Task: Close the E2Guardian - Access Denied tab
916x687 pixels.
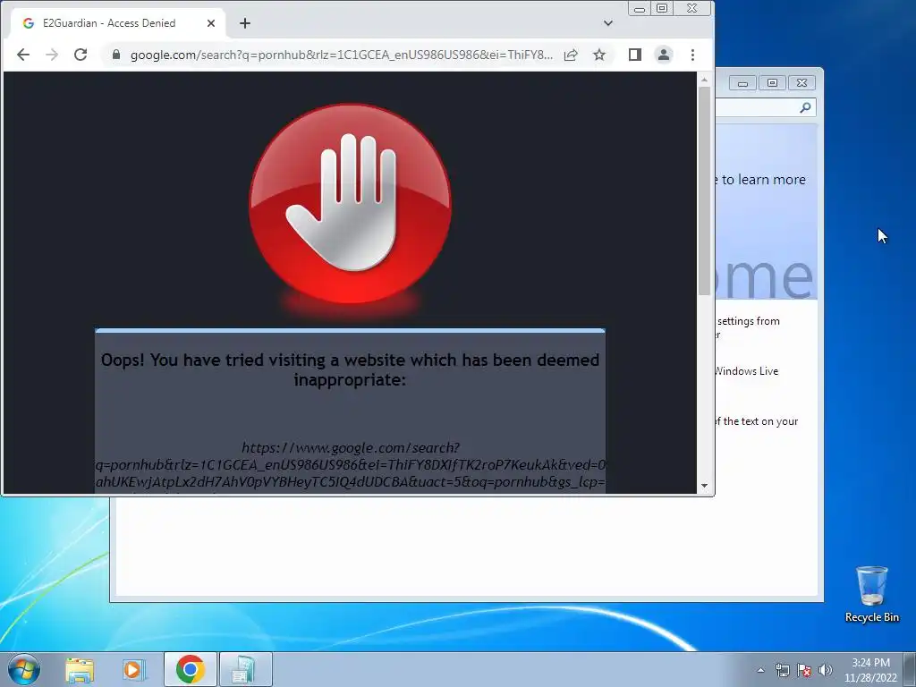Action: tap(211, 23)
